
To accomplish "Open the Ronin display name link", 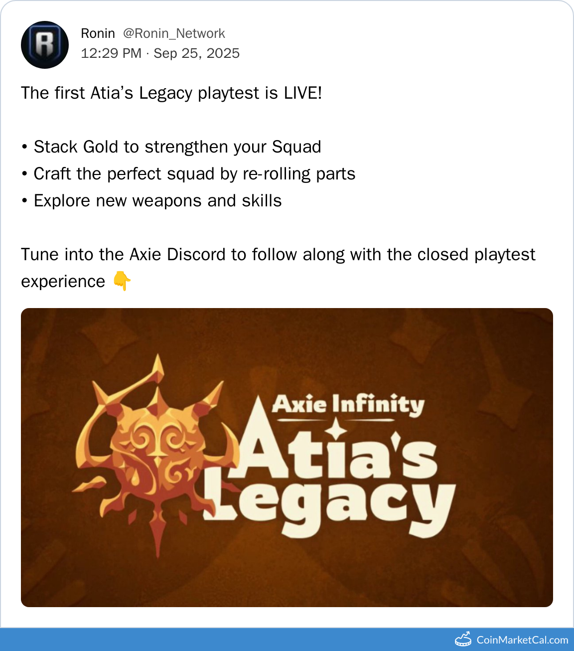I will click(98, 33).
